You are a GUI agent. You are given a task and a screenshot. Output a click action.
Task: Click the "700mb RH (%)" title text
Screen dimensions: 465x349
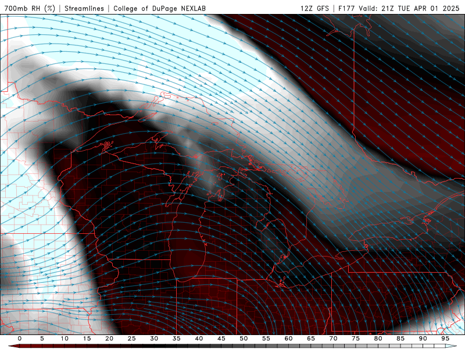(x=30, y=8)
